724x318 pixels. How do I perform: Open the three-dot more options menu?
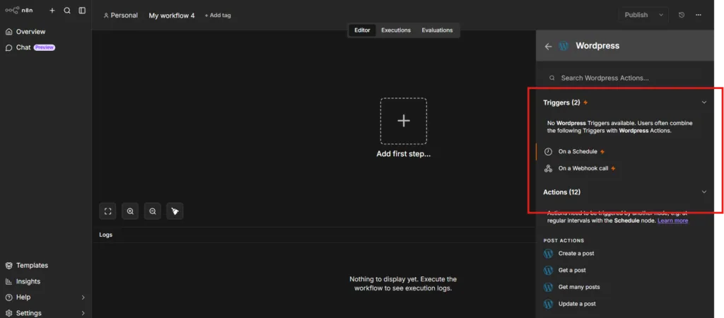[x=698, y=15]
